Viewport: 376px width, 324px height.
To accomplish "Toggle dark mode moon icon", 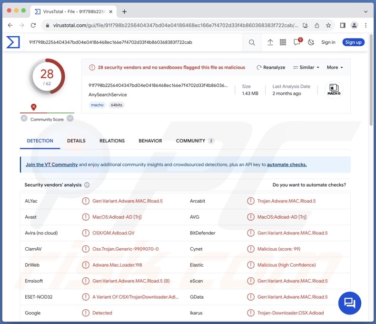I will click(x=311, y=42).
